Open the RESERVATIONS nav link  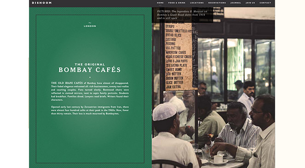coord(217,3)
